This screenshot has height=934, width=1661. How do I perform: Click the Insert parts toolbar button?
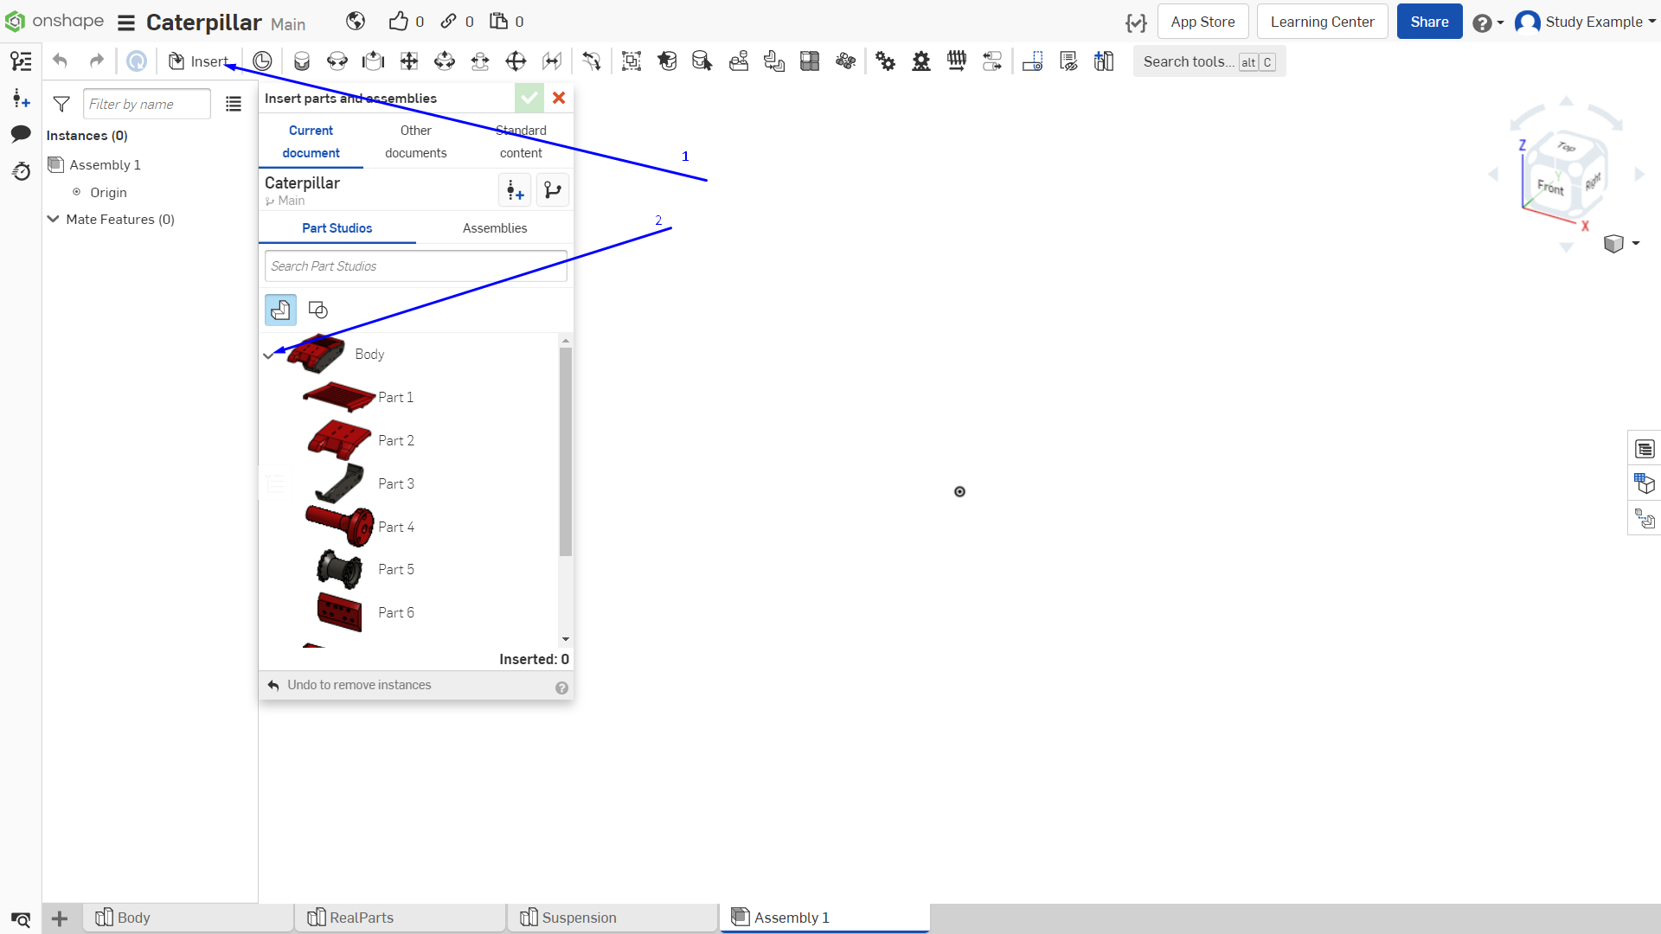click(x=198, y=61)
